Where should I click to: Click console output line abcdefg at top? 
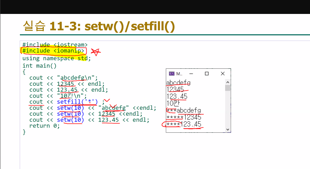pos(178,83)
